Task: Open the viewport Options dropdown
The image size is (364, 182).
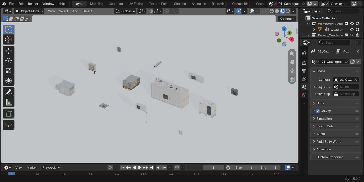Action: (287, 19)
